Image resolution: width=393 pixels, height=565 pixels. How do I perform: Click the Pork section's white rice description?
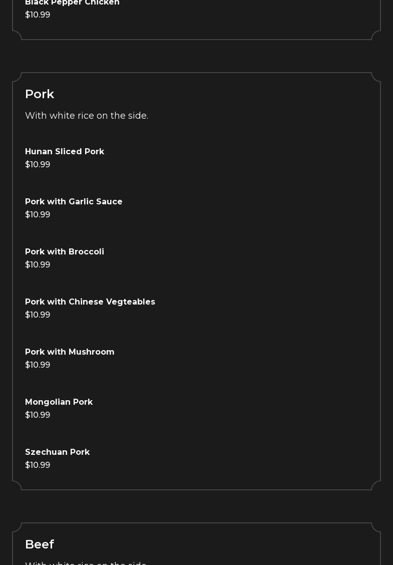[x=87, y=116]
